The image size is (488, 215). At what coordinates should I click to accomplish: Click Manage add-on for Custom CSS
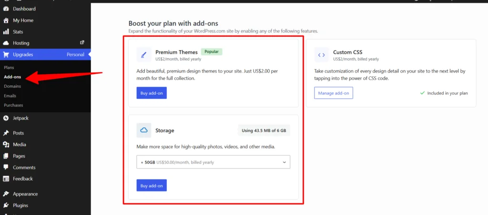(333, 93)
